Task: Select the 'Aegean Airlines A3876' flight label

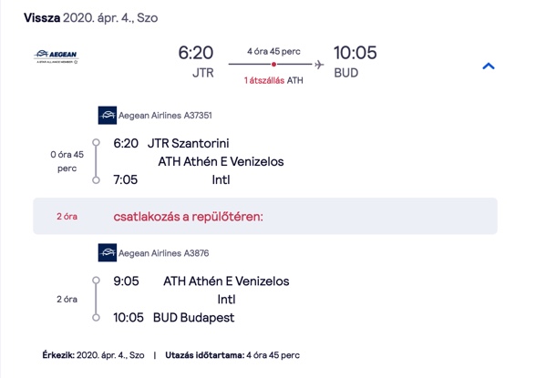Action: point(164,253)
